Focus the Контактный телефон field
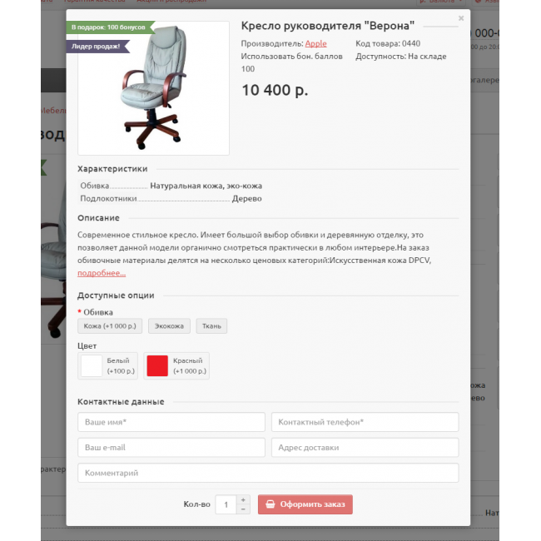The image size is (541, 541). (x=365, y=422)
